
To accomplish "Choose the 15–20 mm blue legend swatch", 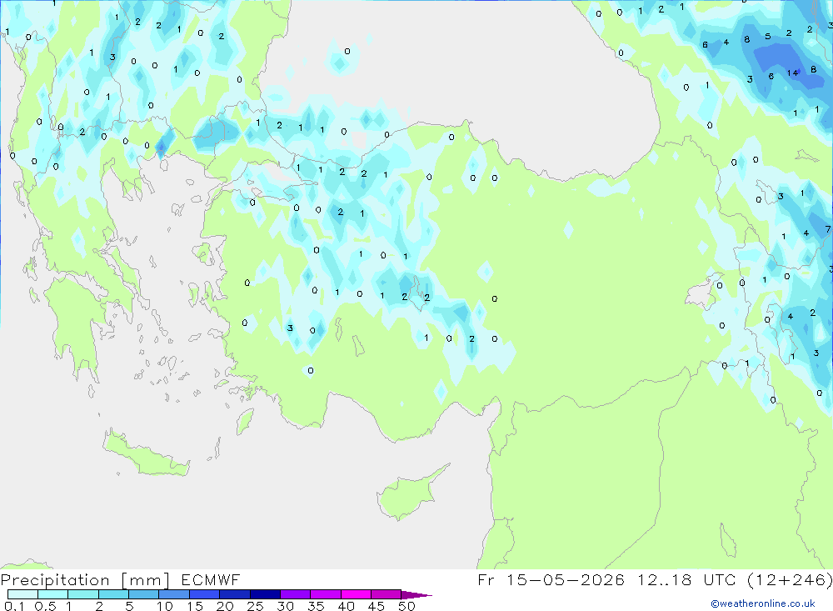I will click(204, 594).
